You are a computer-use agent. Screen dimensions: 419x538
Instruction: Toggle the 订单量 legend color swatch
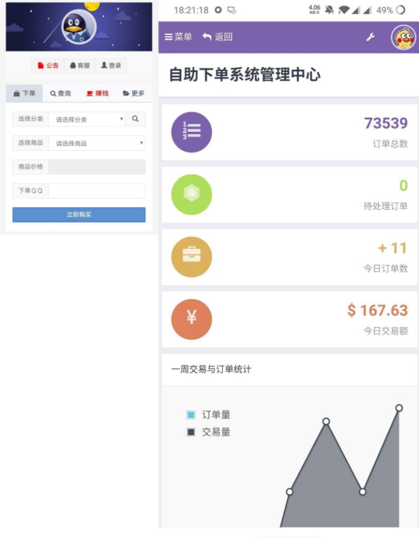pyautogui.click(x=191, y=415)
